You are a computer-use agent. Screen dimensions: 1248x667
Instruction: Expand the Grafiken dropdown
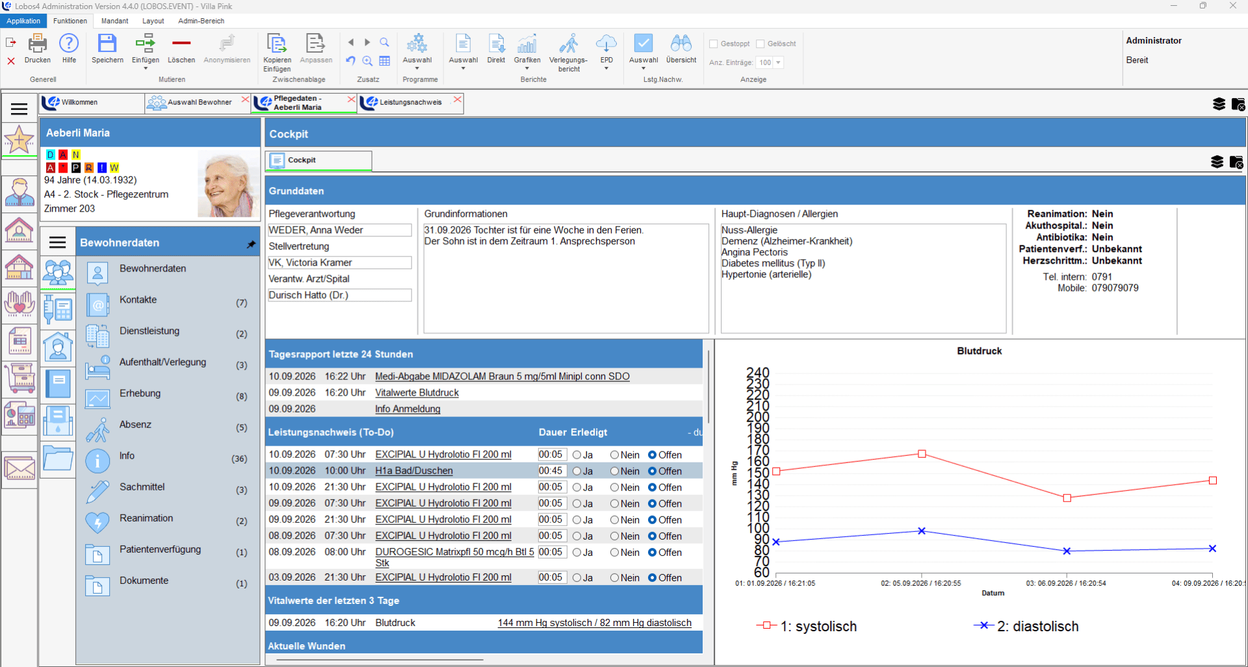click(527, 68)
